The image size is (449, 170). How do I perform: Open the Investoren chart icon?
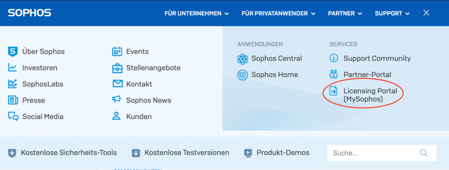[13, 68]
